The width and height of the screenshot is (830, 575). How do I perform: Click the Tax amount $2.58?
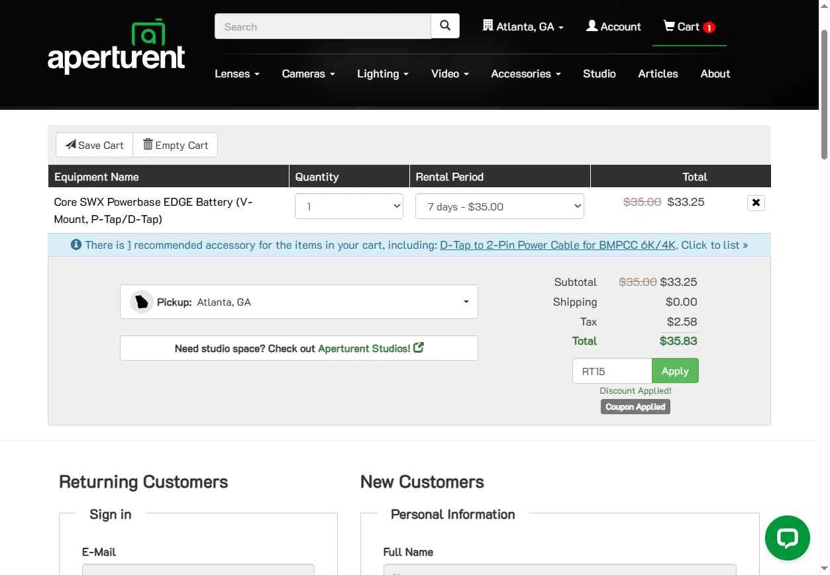(x=682, y=322)
